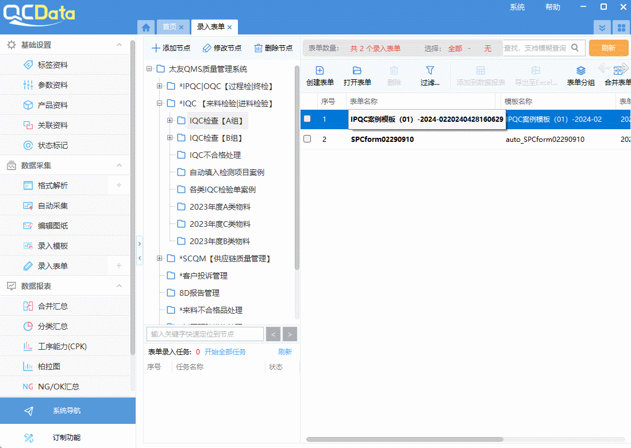The height and width of the screenshot is (448, 631).
Task: Check the checkbox for row 1
Action: [307, 119]
